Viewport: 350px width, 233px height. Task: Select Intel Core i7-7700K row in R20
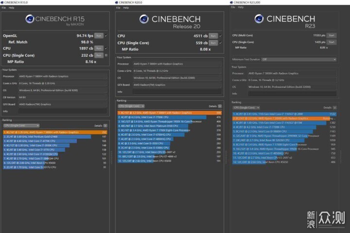click(x=170, y=117)
